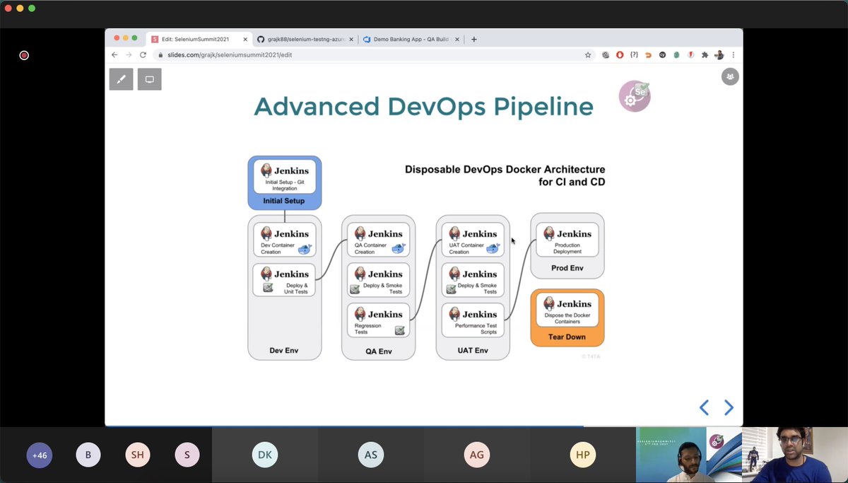Bookmark this page with the star icon

[588, 54]
